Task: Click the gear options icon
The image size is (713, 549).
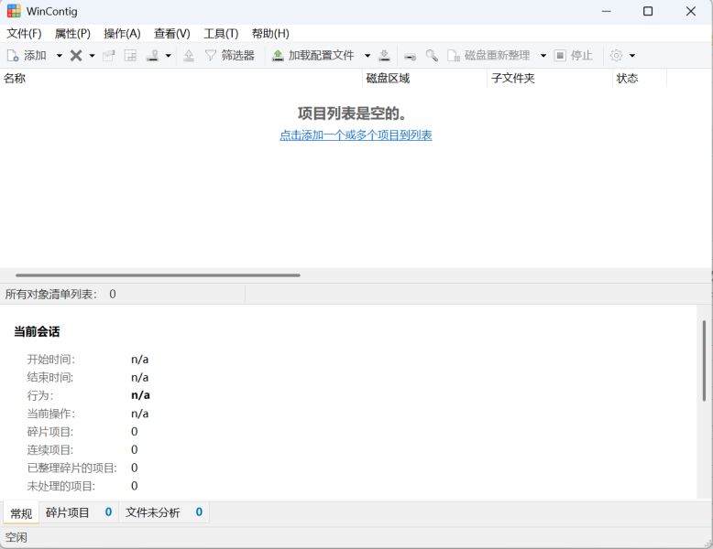Action: [x=616, y=56]
